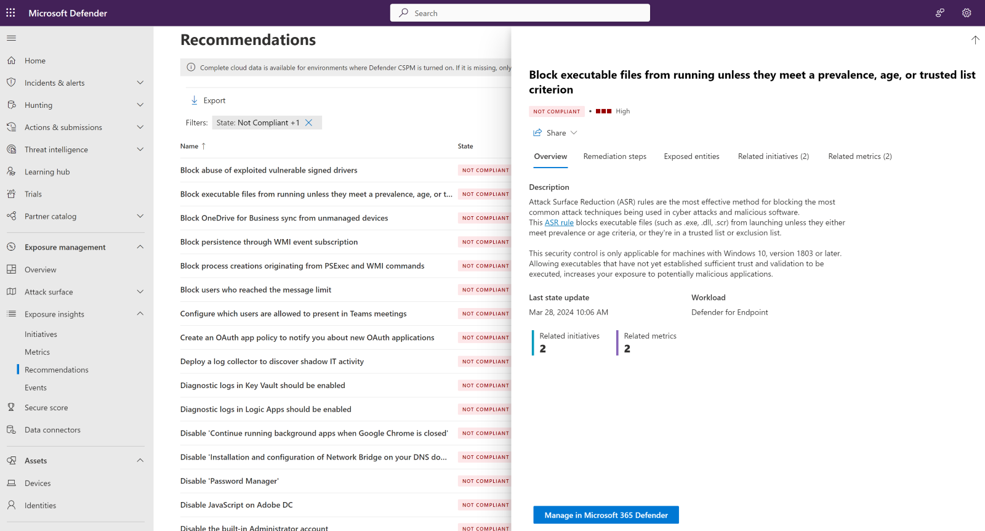
Task: Collapse the navigation with the hamburger icon
Action: pos(11,38)
